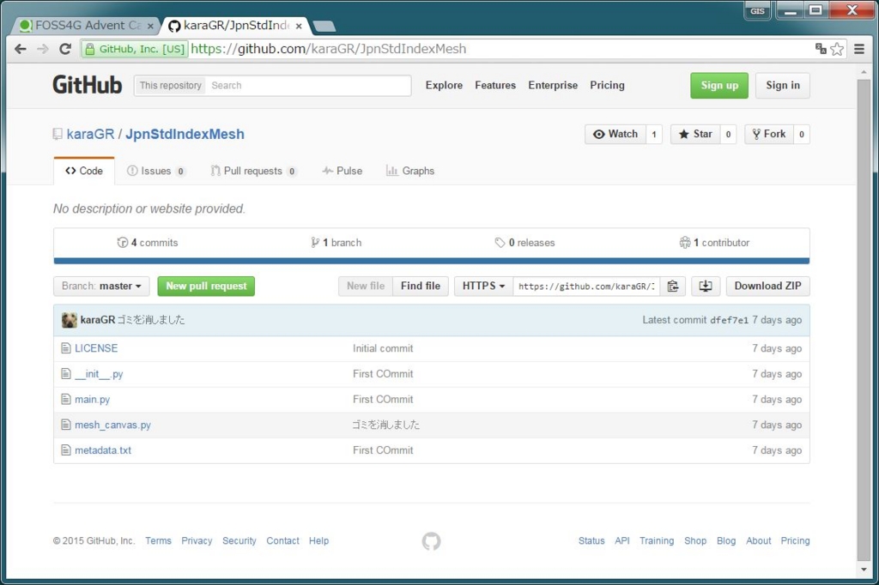Open the karaGR owner link
This screenshot has height=585, width=879.
pos(90,135)
